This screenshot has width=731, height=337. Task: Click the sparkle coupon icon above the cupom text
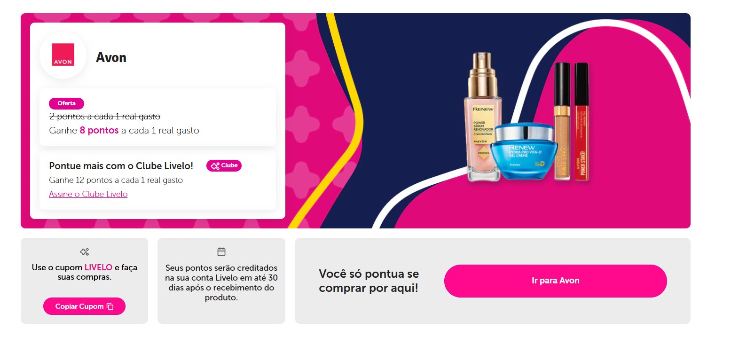[85, 252]
